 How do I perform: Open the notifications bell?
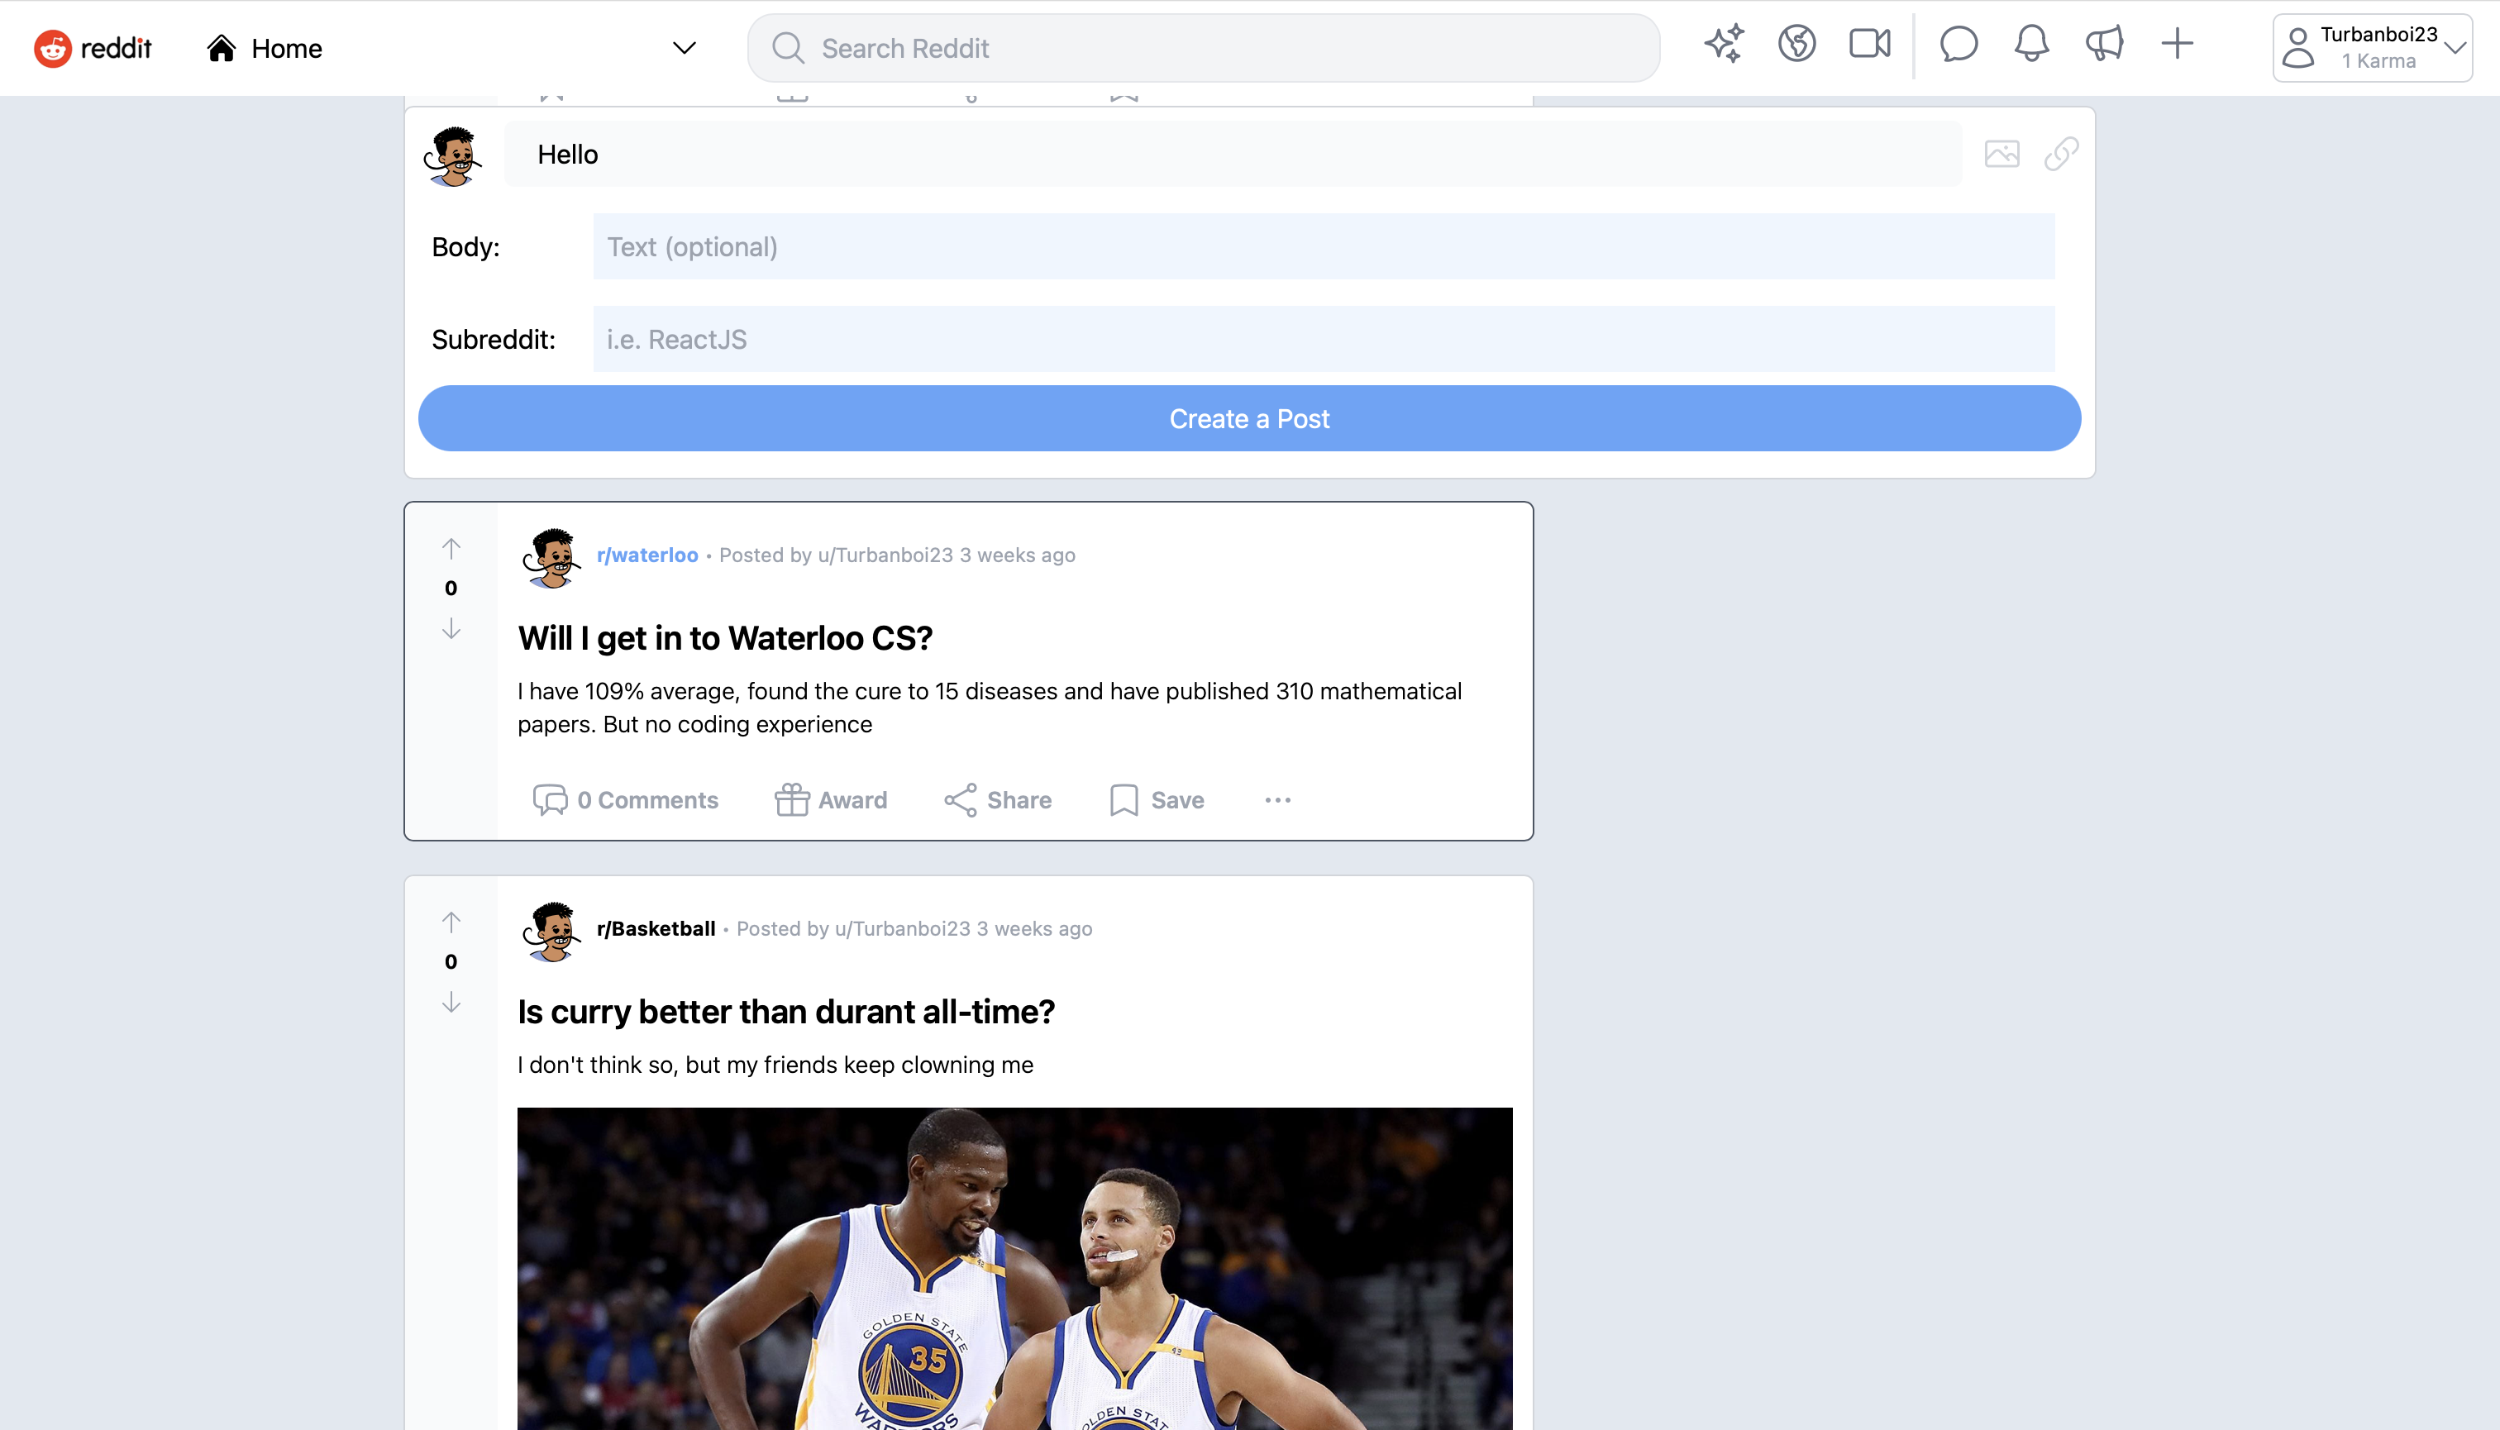click(x=2030, y=43)
